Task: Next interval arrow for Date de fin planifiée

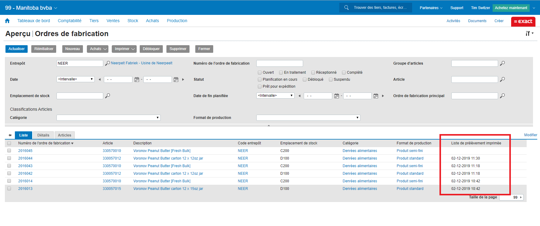Action: click(x=383, y=96)
